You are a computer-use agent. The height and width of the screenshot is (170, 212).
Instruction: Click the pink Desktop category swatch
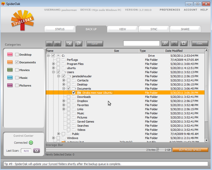click(10, 55)
